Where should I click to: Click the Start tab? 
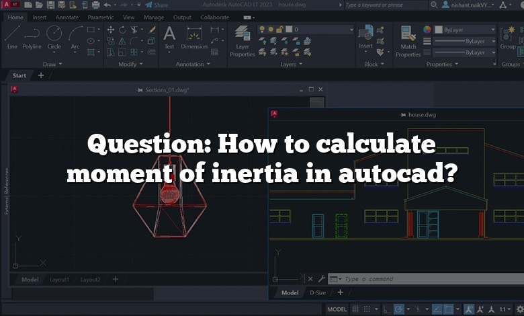click(x=19, y=75)
